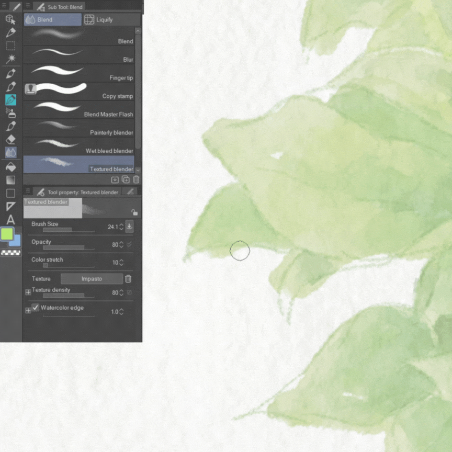This screenshot has height=452, width=452.
Task: Select the triangular Ruler tool
Action: (10, 207)
